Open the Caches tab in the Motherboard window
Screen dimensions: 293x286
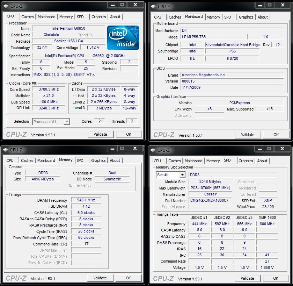[175, 17]
